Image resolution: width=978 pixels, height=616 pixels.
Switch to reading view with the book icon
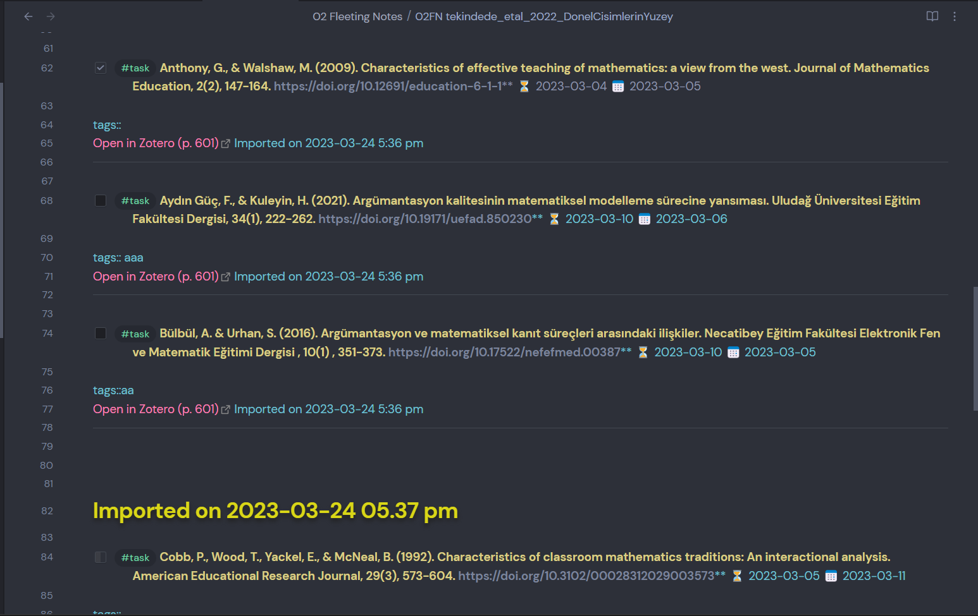(932, 16)
